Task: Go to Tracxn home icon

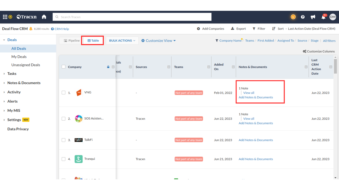Action: (44, 17)
